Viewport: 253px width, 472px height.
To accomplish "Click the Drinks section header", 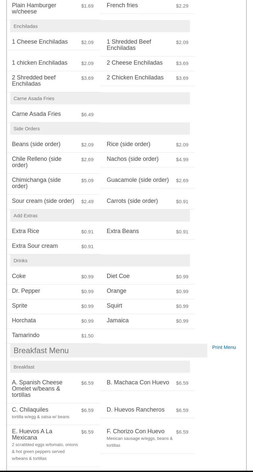I will (20, 261).
